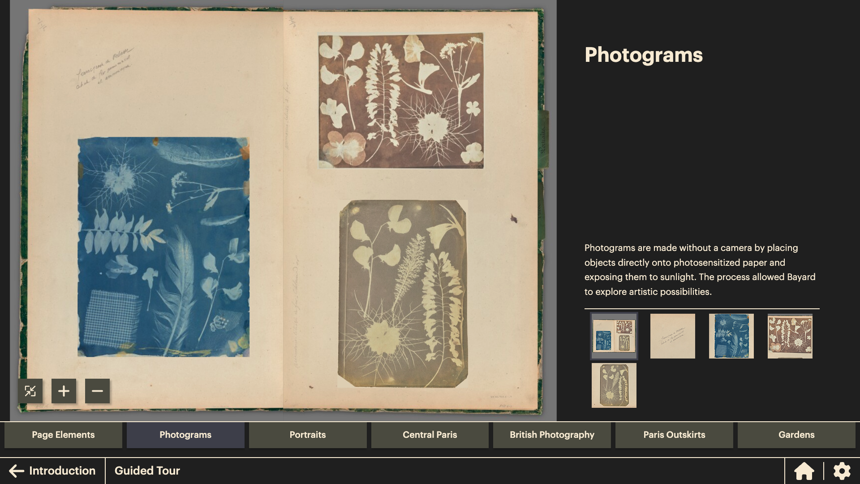
Task: Open the Gardens tab
Action: (x=796, y=435)
